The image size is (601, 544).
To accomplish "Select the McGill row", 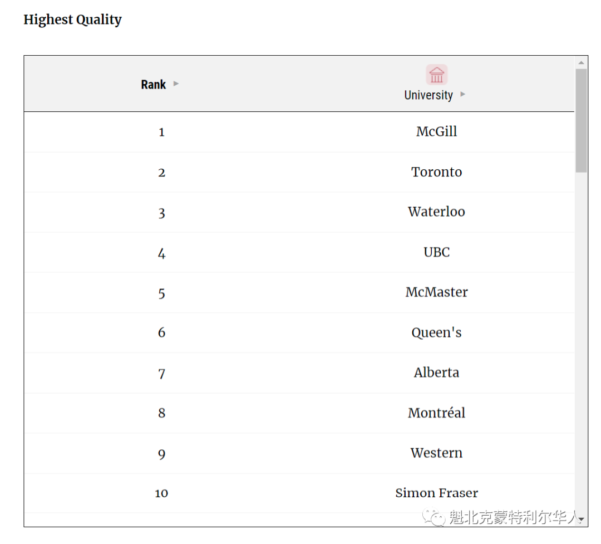I will coord(299,132).
